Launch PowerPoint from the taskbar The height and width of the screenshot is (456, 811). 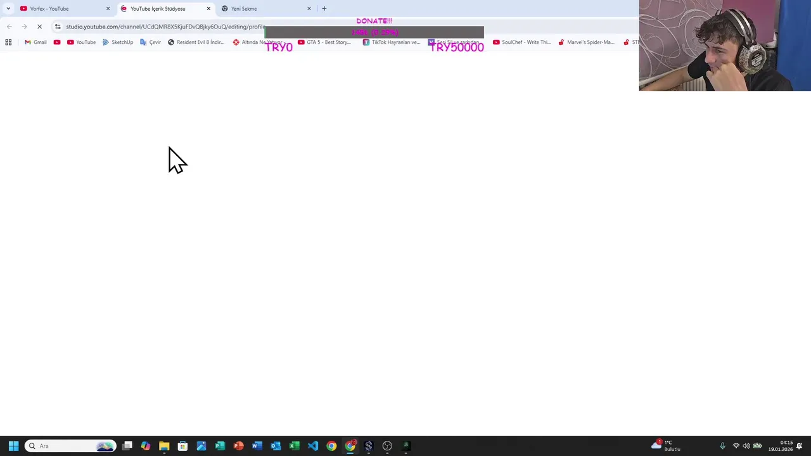[x=238, y=446]
